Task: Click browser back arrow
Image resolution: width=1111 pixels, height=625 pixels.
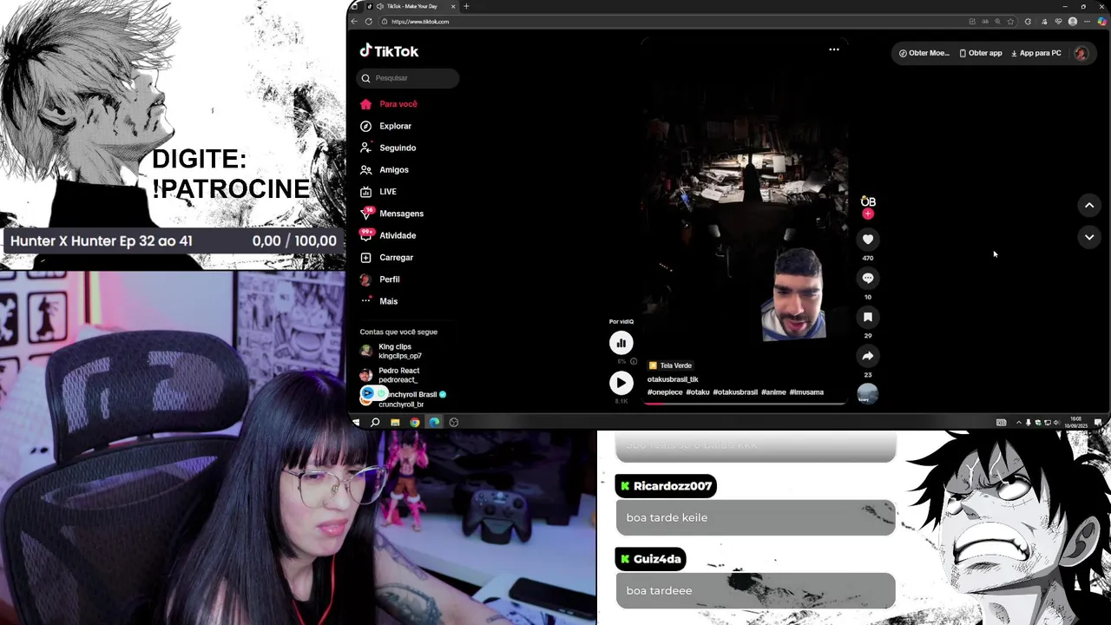Action: pyautogui.click(x=355, y=22)
